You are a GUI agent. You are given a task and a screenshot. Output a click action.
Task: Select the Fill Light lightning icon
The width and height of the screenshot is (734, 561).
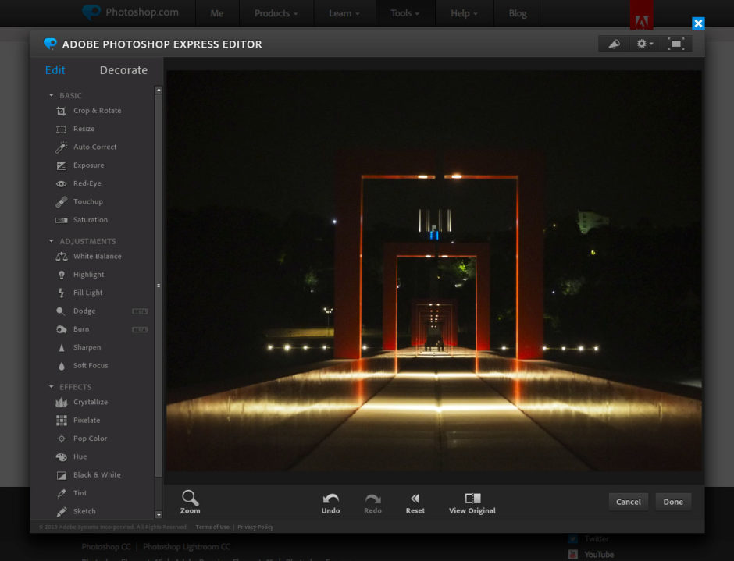[x=62, y=293]
